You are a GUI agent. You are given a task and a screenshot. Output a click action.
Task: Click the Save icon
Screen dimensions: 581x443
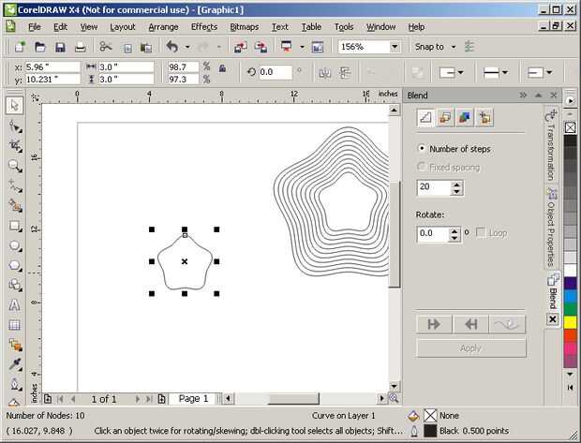tap(60, 47)
